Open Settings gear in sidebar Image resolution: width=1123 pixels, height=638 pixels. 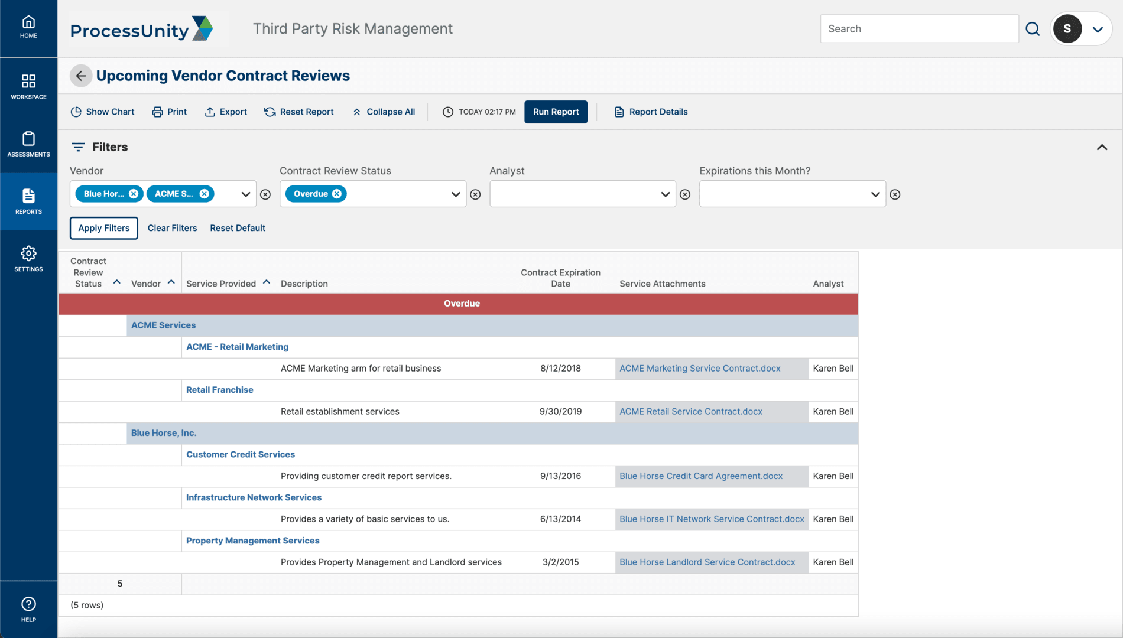point(28,259)
